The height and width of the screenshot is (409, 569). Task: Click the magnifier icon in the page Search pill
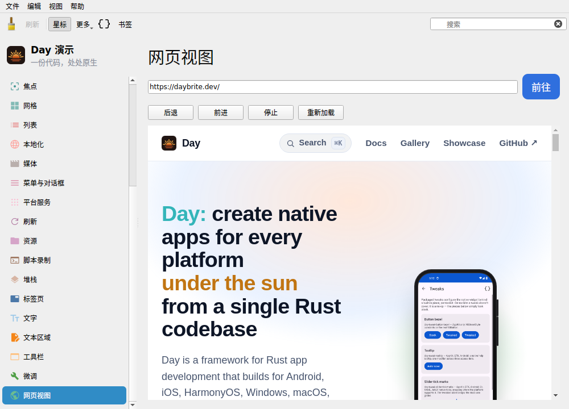(x=290, y=144)
